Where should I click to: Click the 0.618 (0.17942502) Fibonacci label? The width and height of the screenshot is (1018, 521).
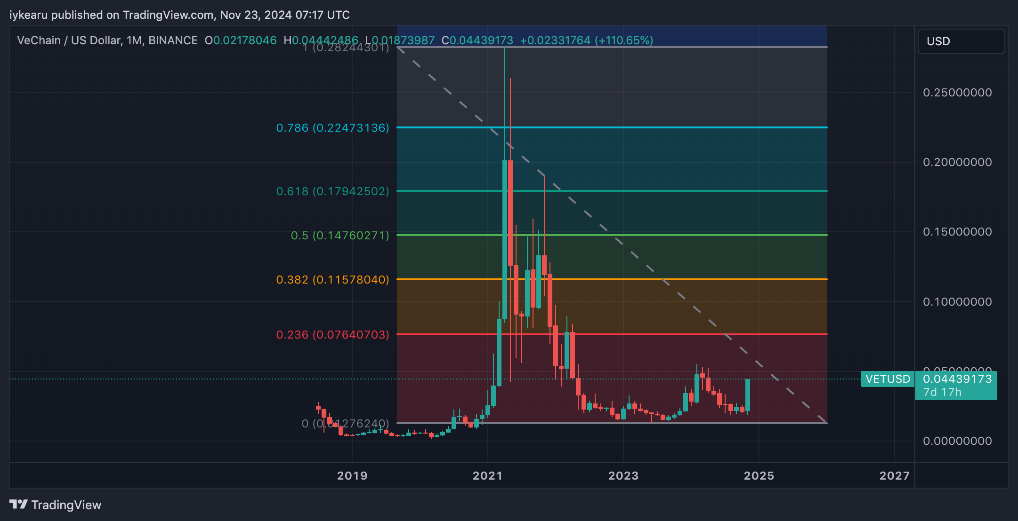tap(332, 191)
